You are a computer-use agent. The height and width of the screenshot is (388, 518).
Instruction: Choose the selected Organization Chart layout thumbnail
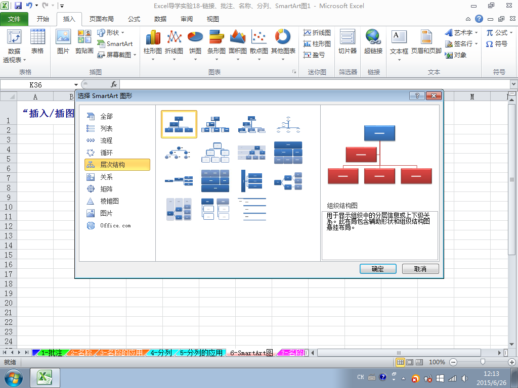click(x=179, y=124)
